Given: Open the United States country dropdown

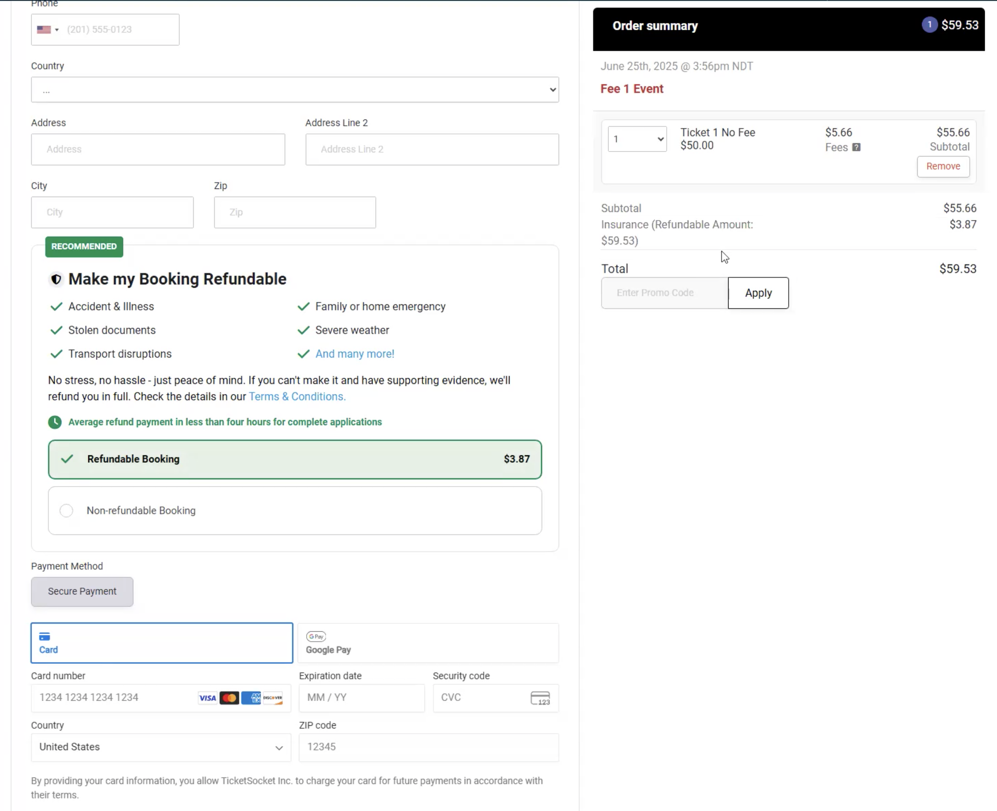Looking at the screenshot, I should click(x=161, y=748).
